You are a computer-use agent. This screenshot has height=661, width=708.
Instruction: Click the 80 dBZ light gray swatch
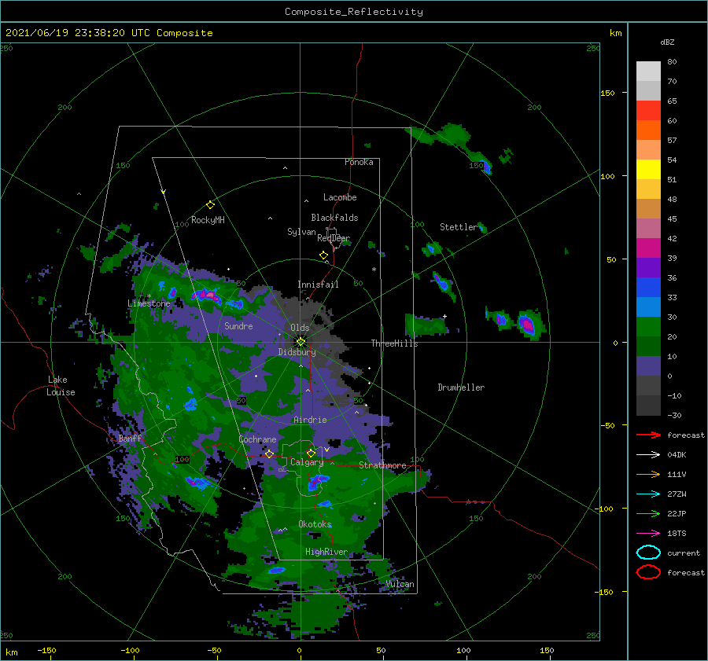pos(648,72)
